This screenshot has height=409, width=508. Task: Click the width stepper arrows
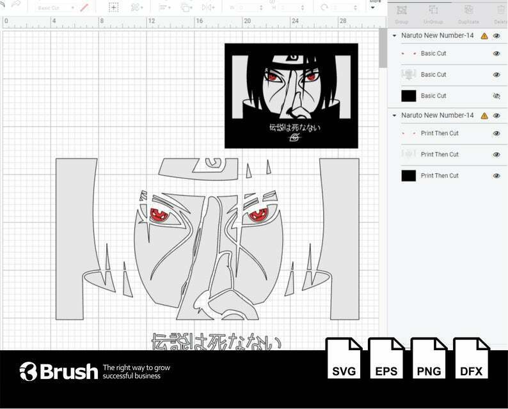coord(261,8)
